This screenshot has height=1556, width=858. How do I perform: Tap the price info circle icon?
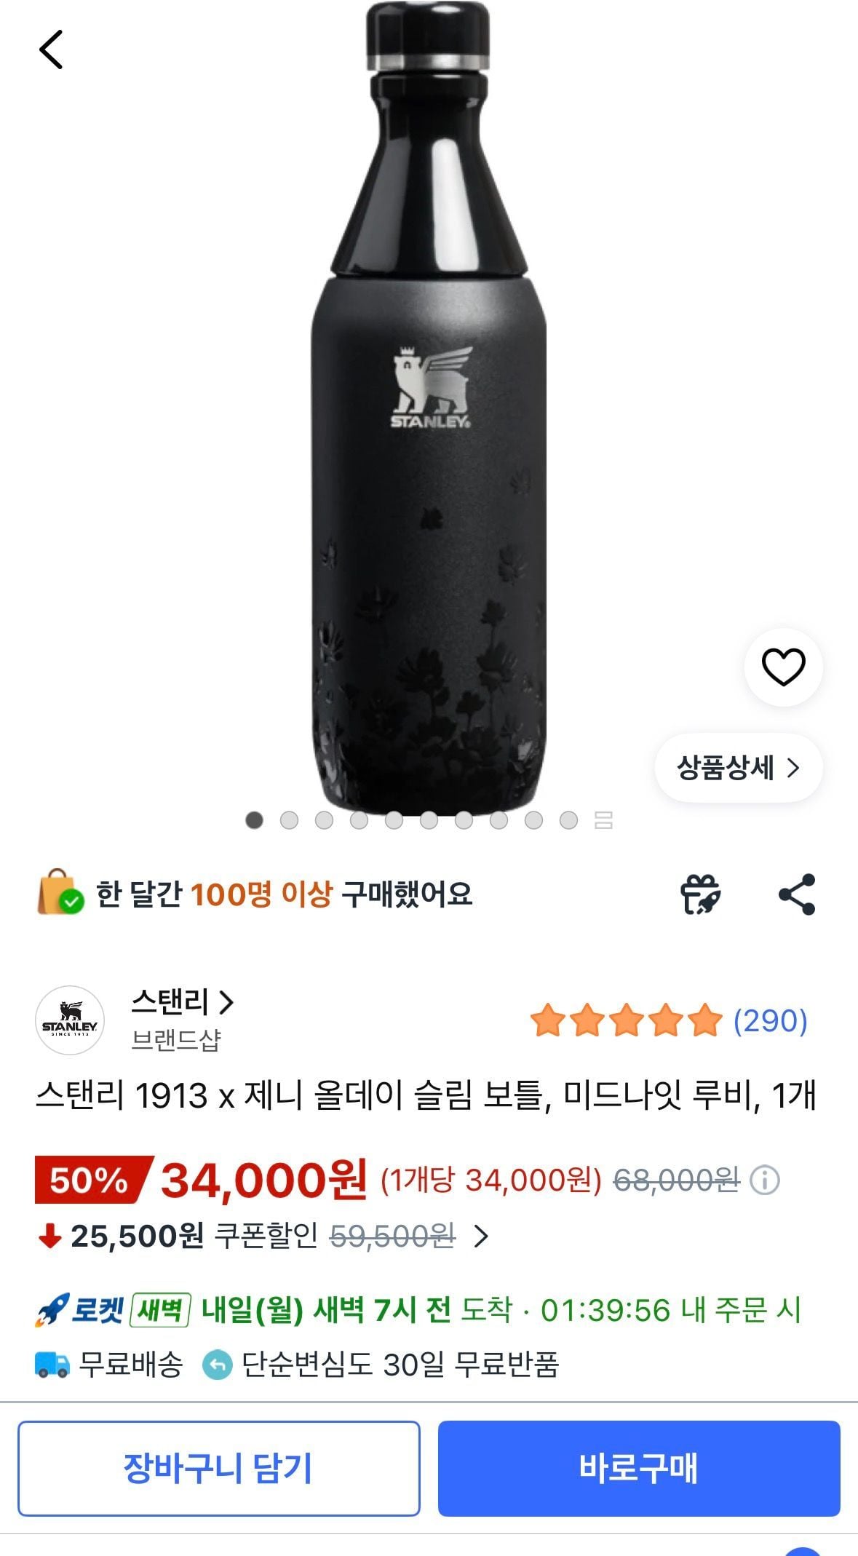pos(765,1180)
